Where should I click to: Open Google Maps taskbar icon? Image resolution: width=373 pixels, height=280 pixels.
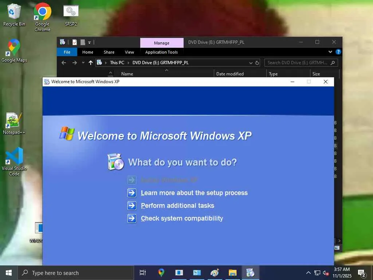click(x=161, y=273)
